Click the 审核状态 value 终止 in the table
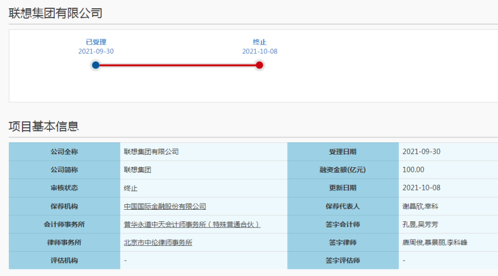Viewport: 498px width, 276px height. [131, 188]
